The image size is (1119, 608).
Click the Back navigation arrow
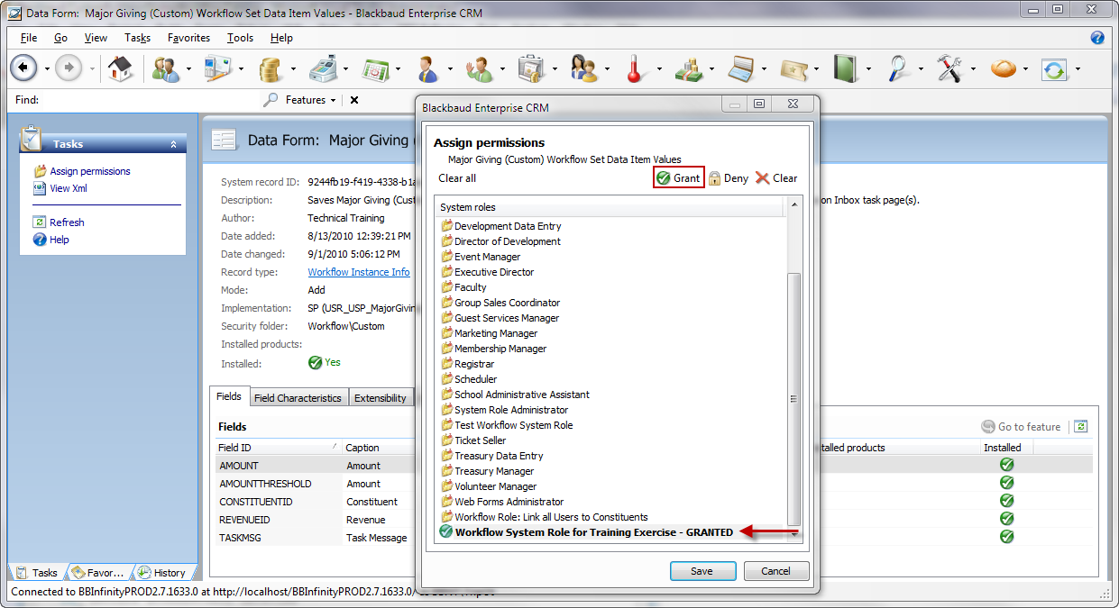click(x=23, y=68)
